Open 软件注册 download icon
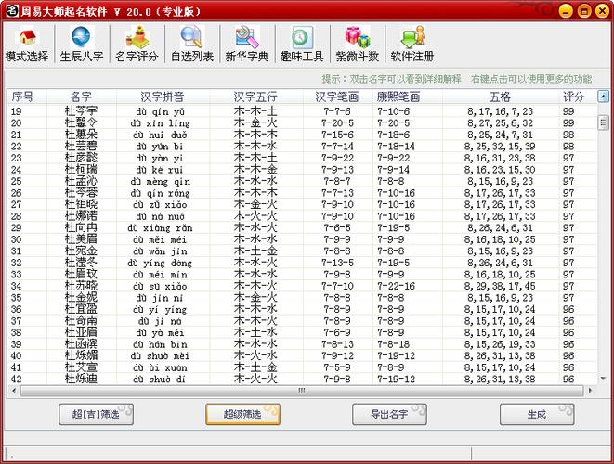The width and height of the screenshot is (614, 464). click(x=412, y=45)
